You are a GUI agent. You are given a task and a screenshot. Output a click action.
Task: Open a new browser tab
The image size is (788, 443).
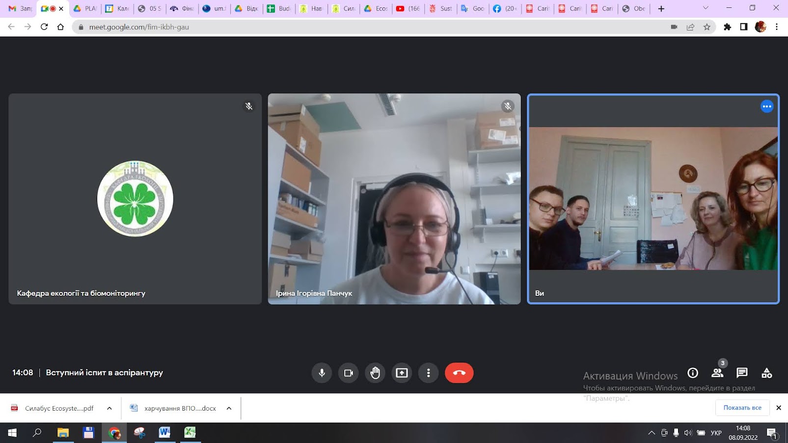661,8
